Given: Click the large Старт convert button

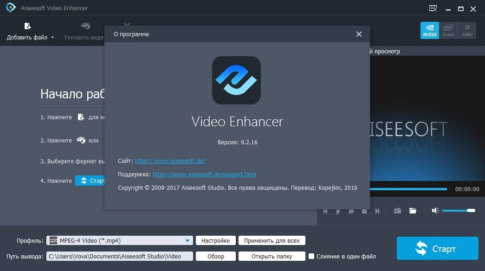Looking at the screenshot, I should (x=437, y=248).
